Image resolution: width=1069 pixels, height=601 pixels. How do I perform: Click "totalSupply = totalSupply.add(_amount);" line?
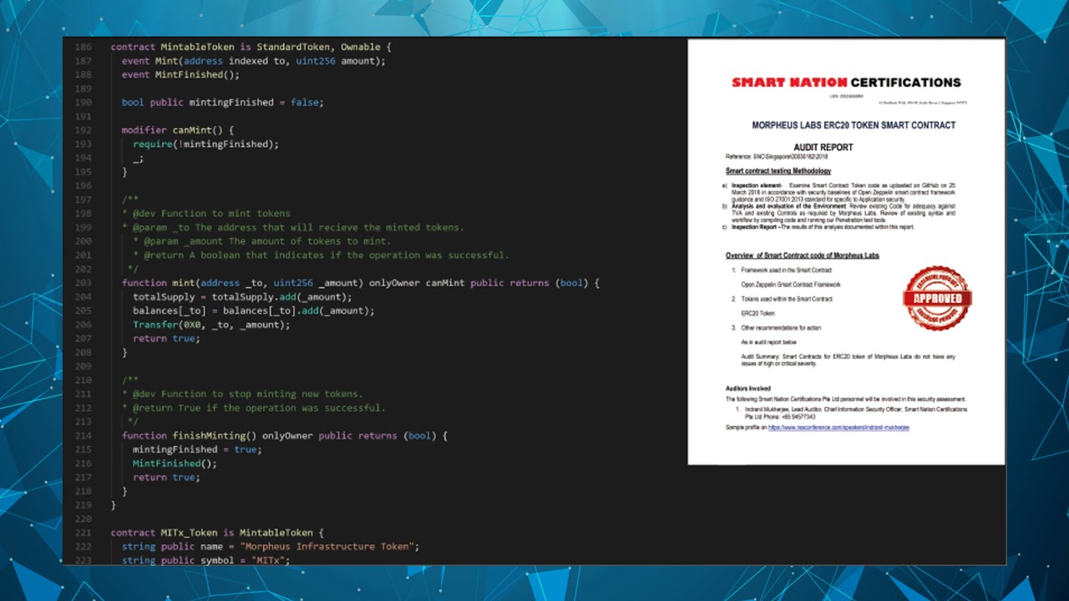242,297
